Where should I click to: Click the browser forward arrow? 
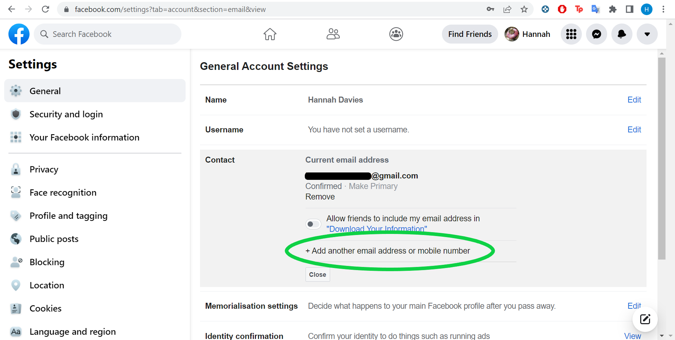click(x=28, y=9)
